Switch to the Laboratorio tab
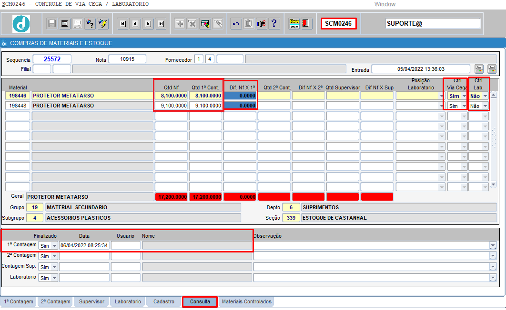506x310 pixels. tap(128, 301)
